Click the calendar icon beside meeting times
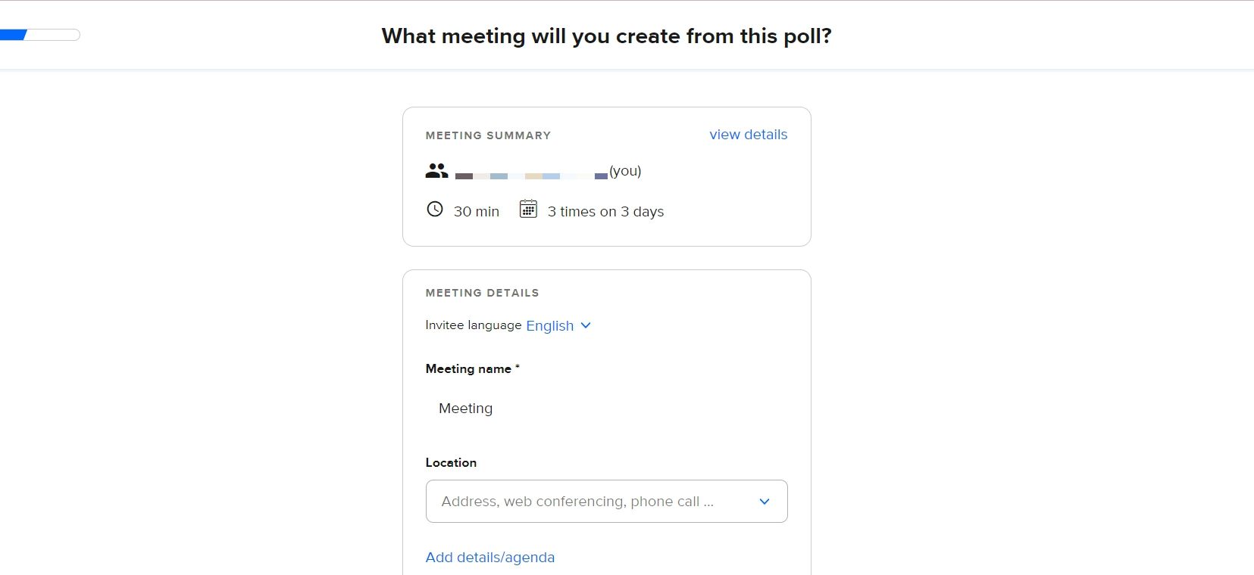 click(529, 210)
